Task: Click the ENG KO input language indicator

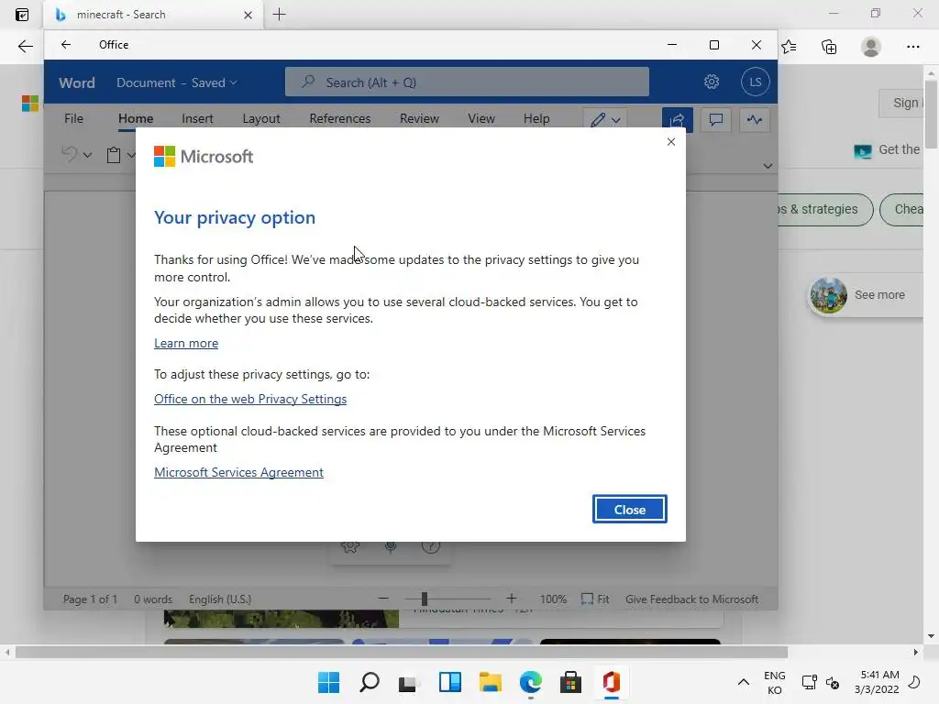Action: pos(774,682)
